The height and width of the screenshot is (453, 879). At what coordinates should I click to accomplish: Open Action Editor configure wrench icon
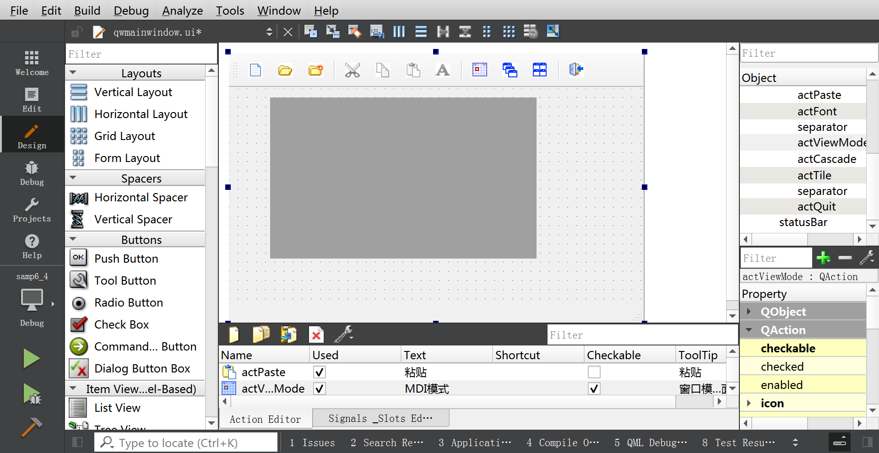coord(343,334)
